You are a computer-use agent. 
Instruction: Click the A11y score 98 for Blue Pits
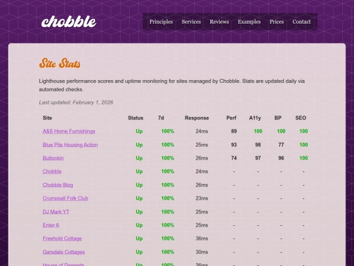click(x=258, y=144)
